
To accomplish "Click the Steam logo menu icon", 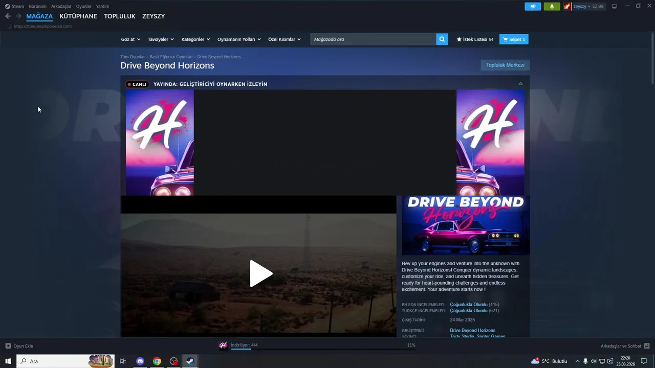I will tap(7, 6).
